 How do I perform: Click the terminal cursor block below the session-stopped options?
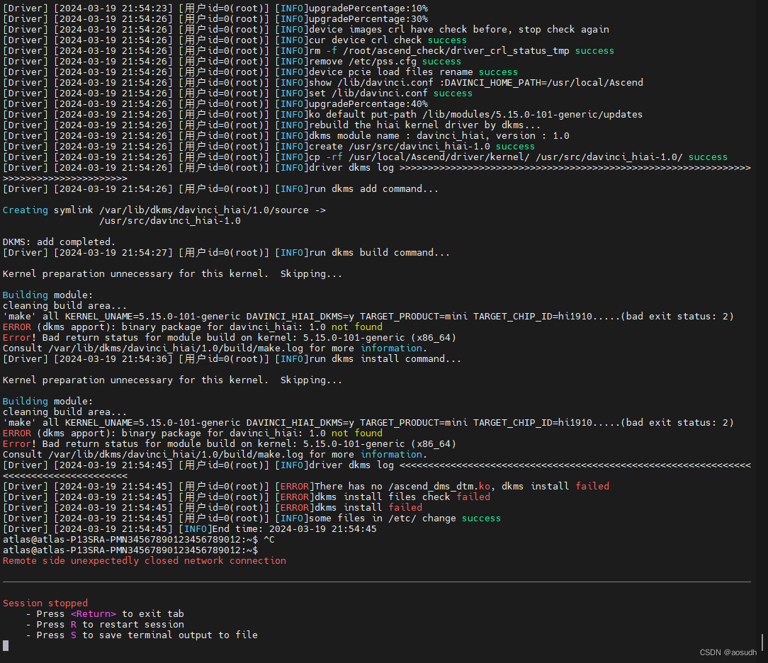point(6,646)
